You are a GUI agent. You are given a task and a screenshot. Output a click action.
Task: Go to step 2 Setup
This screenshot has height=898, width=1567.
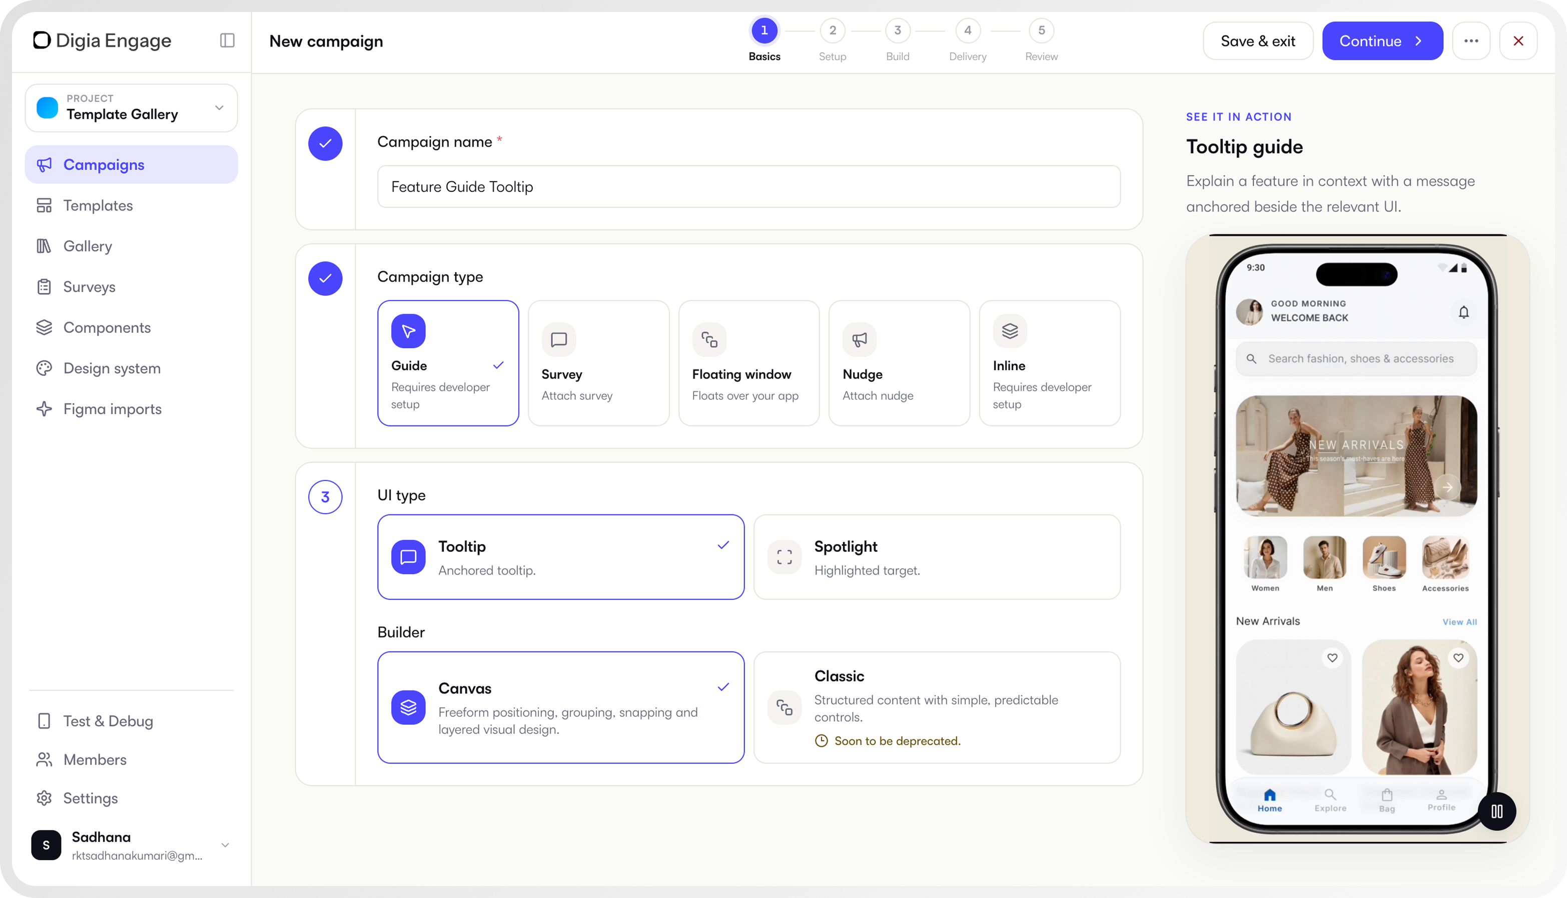(833, 40)
